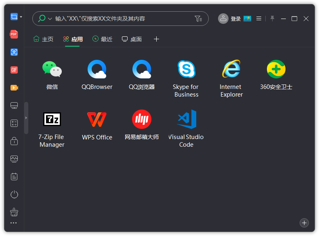Click the lock icon in sidebar
319x236 pixels.
click(14, 141)
